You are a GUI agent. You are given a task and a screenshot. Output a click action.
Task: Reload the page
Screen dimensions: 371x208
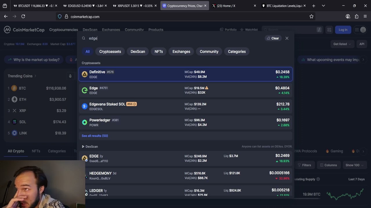(x=23, y=16)
